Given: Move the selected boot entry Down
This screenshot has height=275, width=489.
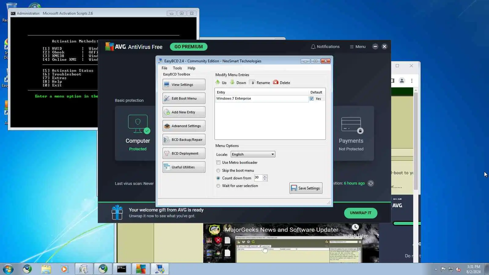Looking at the screenshot, I should tap(238, 82).
